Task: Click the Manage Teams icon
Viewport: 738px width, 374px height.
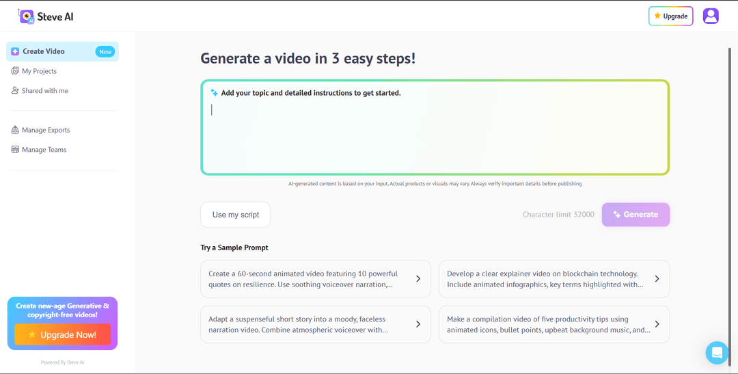Action: click(x=15, y=150)
